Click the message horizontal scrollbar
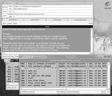This screenshot has height=96, width=112. 46,53
